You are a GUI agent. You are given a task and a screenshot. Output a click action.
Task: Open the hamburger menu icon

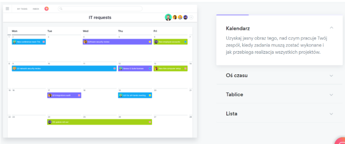pos(7,8)
